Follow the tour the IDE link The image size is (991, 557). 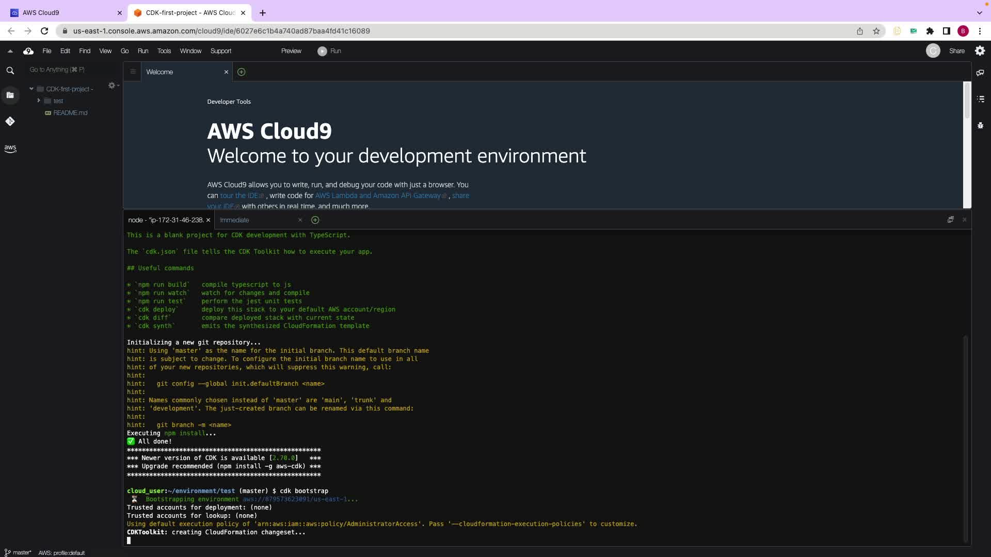(239, 195)
